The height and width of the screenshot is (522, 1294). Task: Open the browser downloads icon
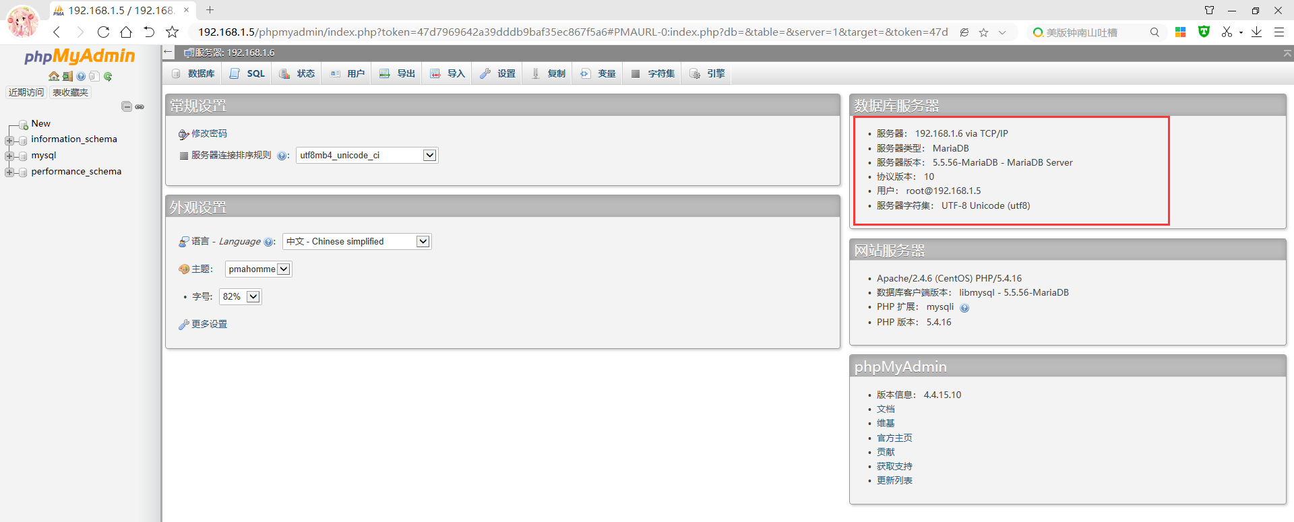click(1256, 32)
